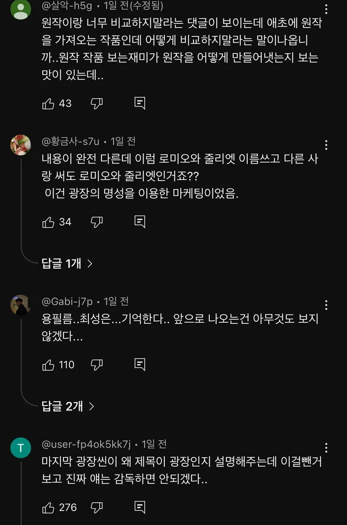The width and height of the screenshot is (347, 525).
Task: Open more options for @Gabi-j7p comment
Action: (x=326, y=305)
